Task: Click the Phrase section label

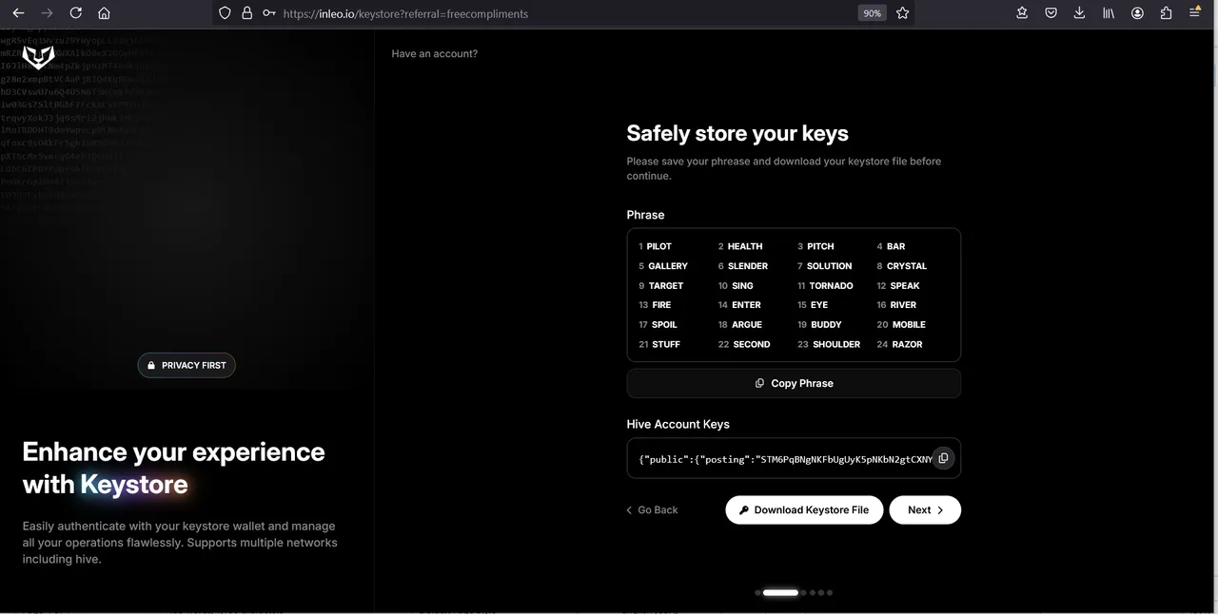Action: pos(645,215)
